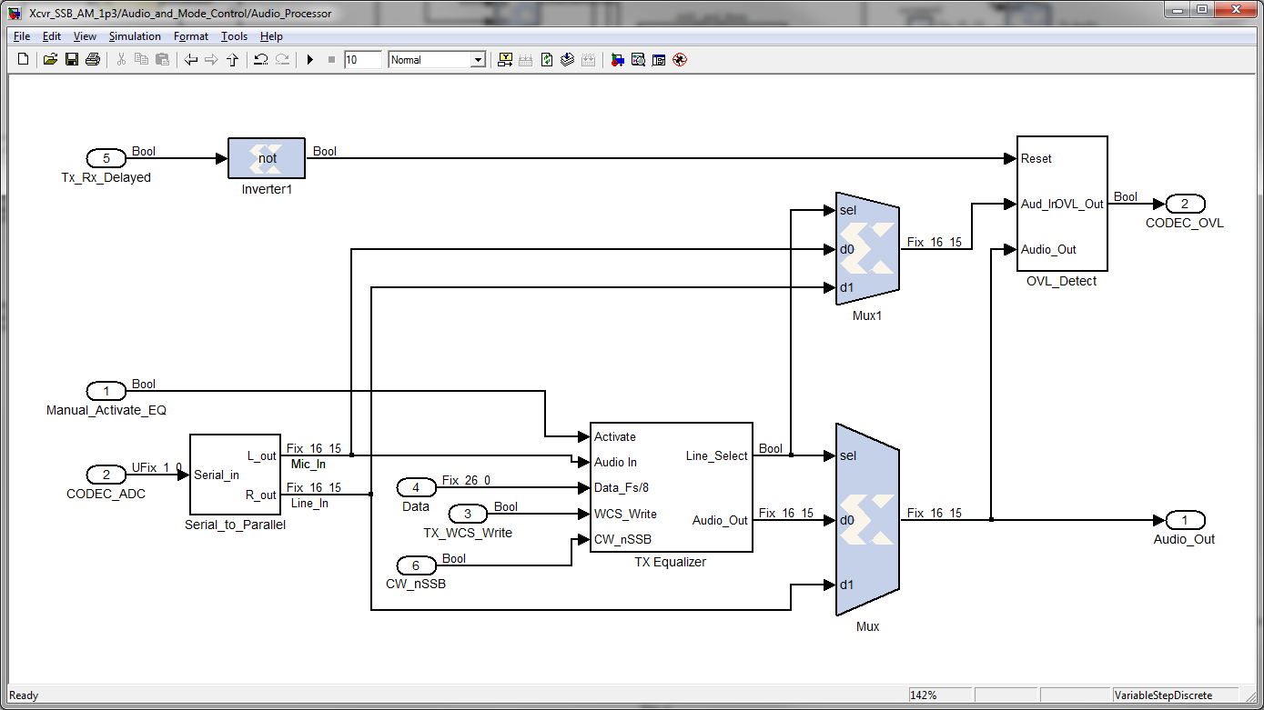Open the Model Explorer magnifier icon
1264x710 pixels.
click(638, 60)
